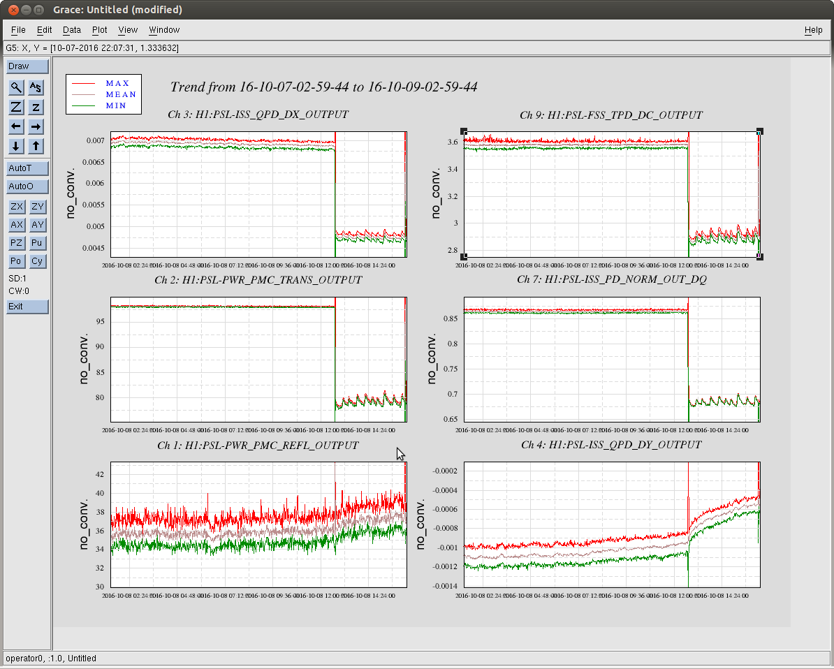Click the Draw button

27,66
